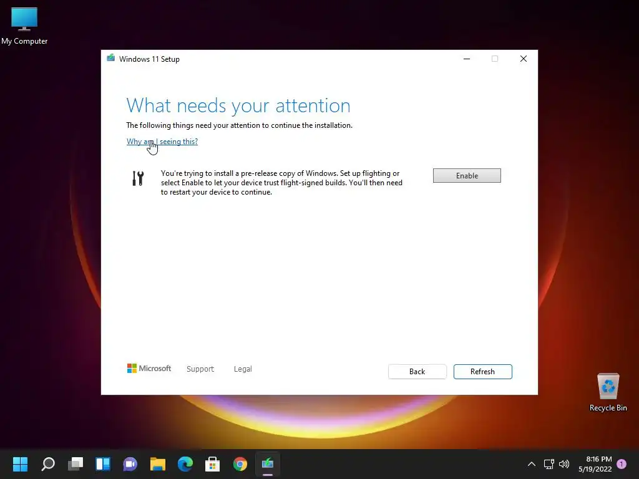Click the volume speaker icon in tray

coord(564,464)
